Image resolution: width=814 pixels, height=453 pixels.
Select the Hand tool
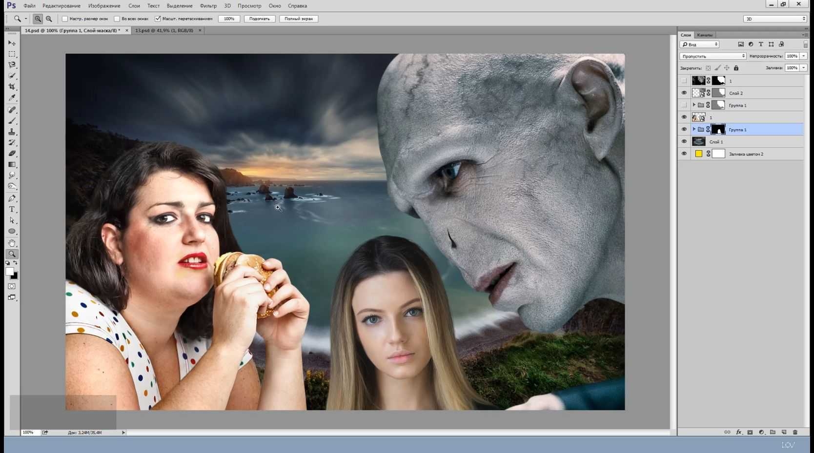pos(12,243)
